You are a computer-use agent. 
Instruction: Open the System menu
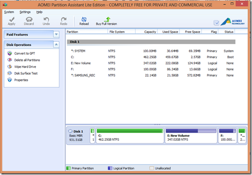pos(9,12)
